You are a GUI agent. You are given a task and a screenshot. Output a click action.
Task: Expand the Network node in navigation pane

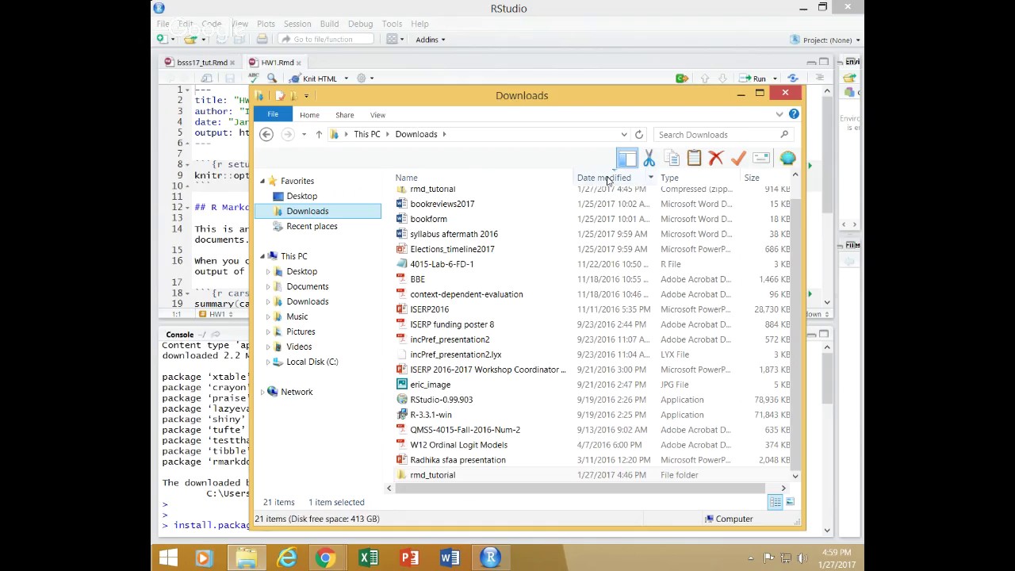pos(262,392)
